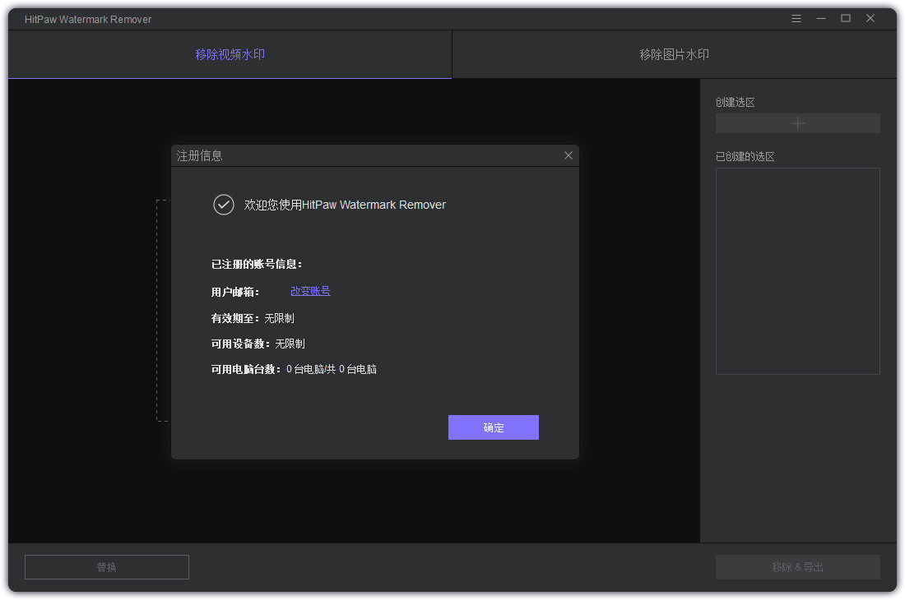Screen dimensions: 905x600
Task: Click the checkmark circle icon in dialog
Action: pos(223,205)
